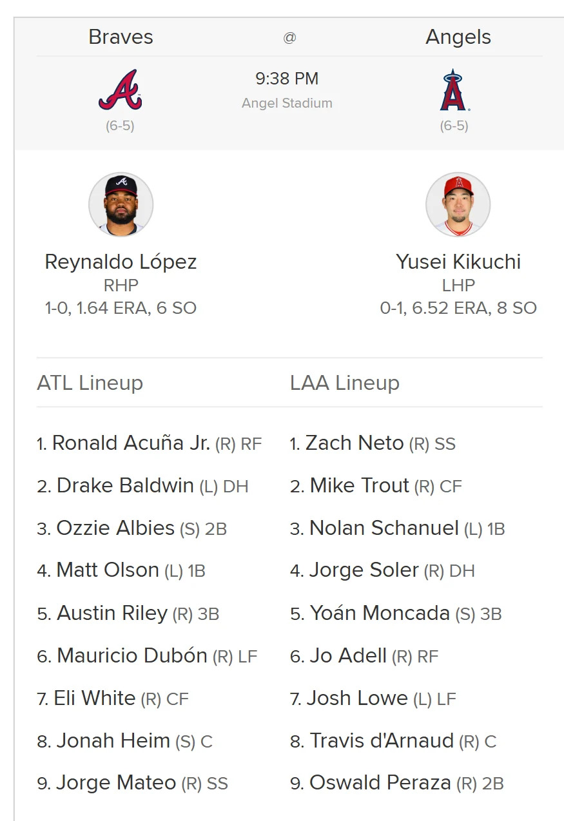Click the Los Angeles Angels team logo
The height and width of the screenshot is (821, 564).
(454, 90)
